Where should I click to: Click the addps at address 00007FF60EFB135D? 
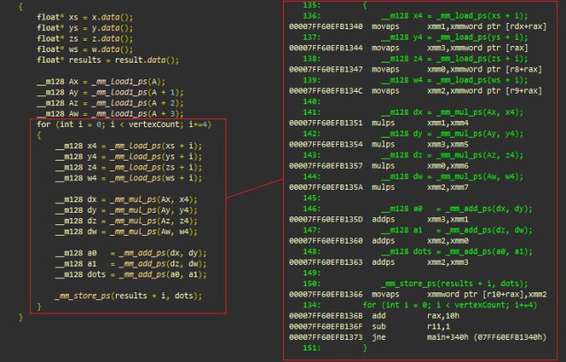(x=379, y=219)
